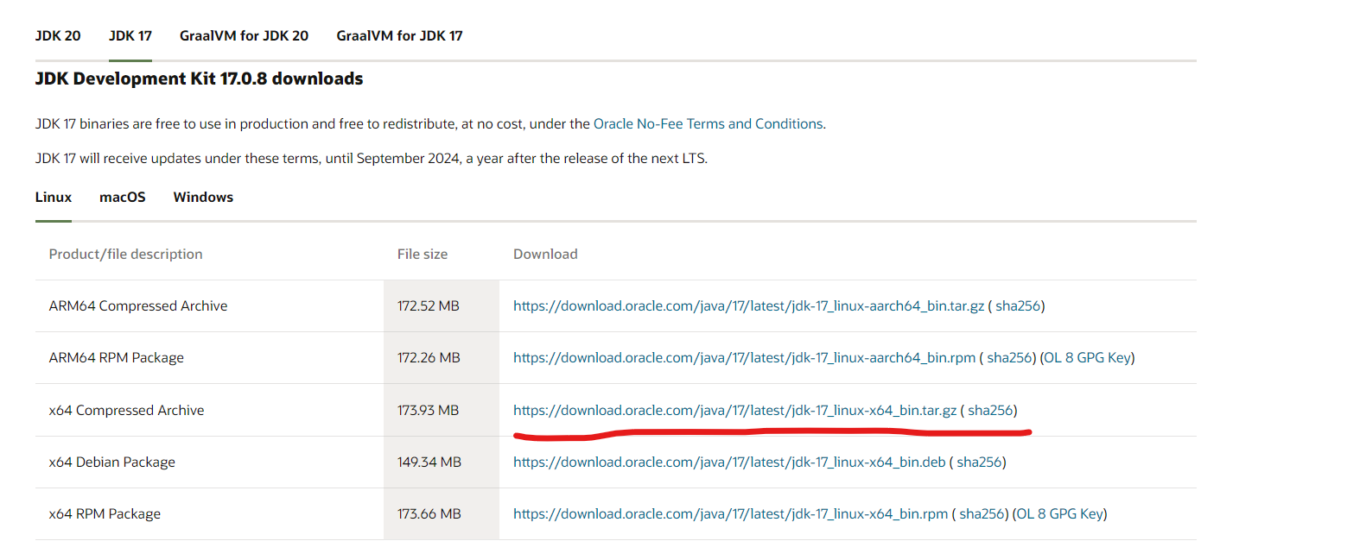This screenshot has width=1360, height=560.
Task: Download jdk-17_linux-x64_bin.rpm link
Action: 730,513
